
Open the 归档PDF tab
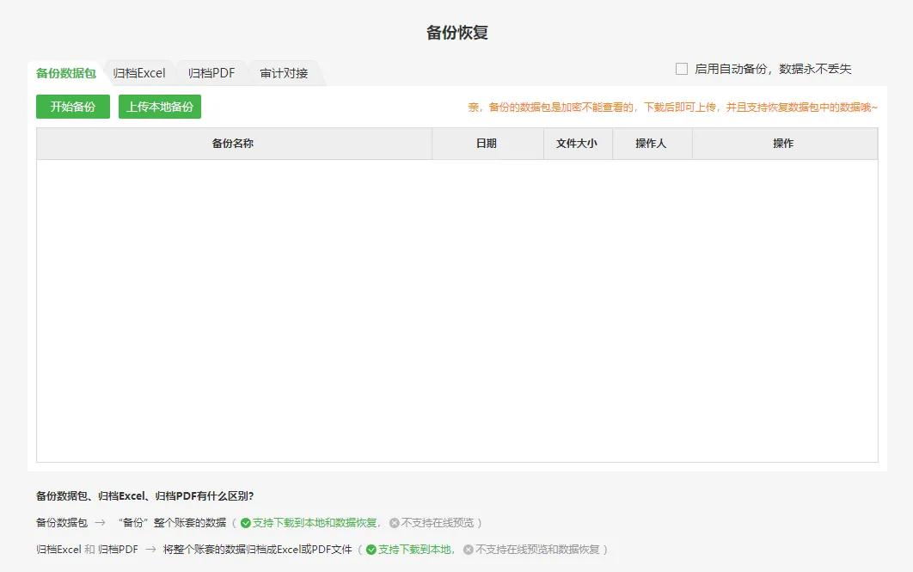click(x=211, y=72)
